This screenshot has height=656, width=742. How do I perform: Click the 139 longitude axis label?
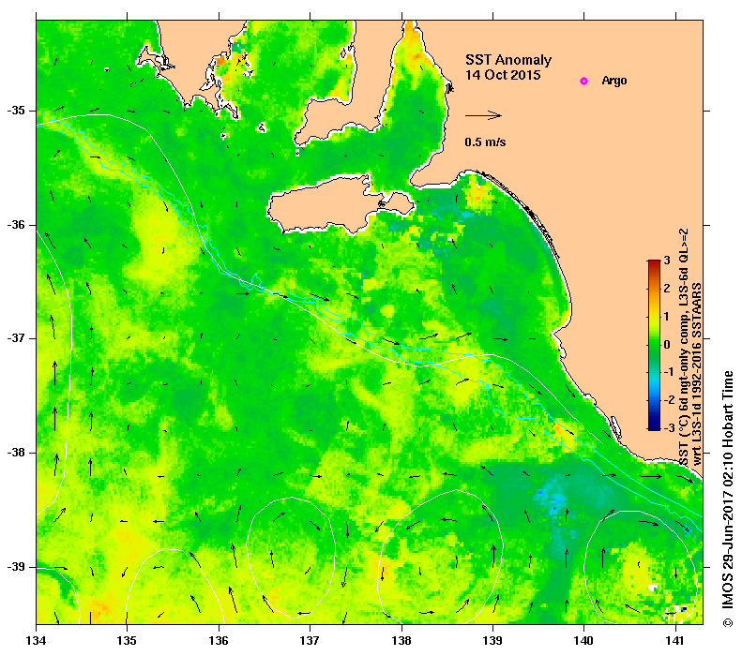coord(492,641)
